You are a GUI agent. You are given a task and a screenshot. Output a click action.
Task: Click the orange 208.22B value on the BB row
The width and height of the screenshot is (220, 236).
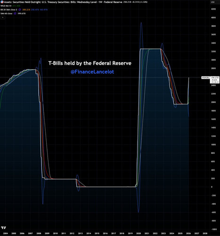26,9
